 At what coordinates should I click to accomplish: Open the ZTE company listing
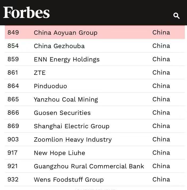coord(40,73)
